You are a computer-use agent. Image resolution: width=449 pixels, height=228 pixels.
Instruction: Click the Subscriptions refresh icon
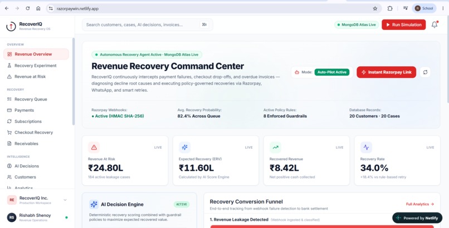tap(9, 121)
